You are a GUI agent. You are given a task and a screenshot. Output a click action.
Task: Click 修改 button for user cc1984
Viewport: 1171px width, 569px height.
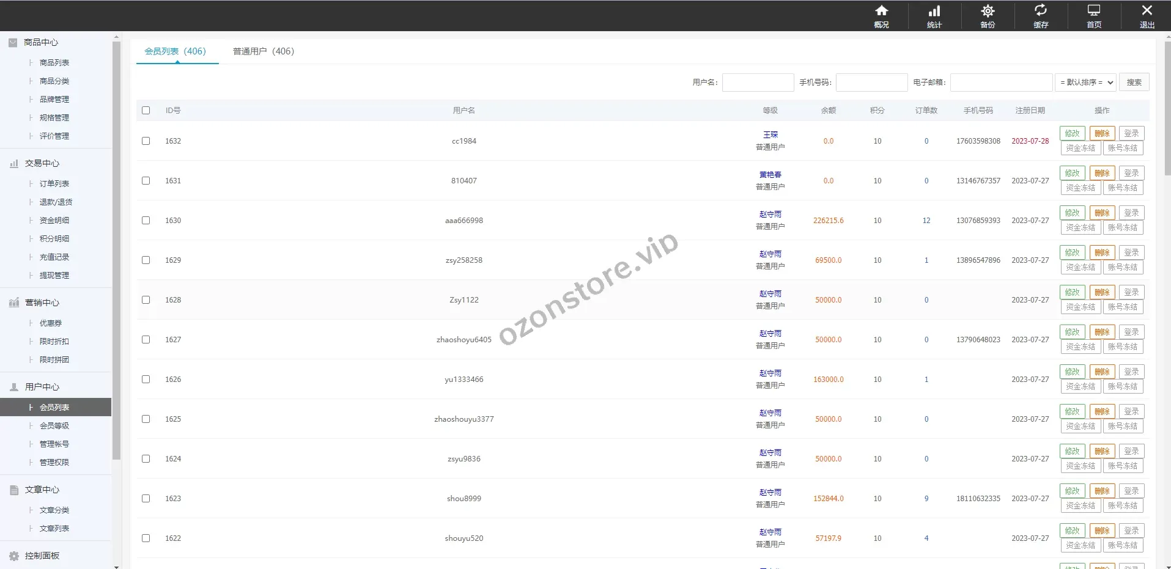pos(1072,133)
